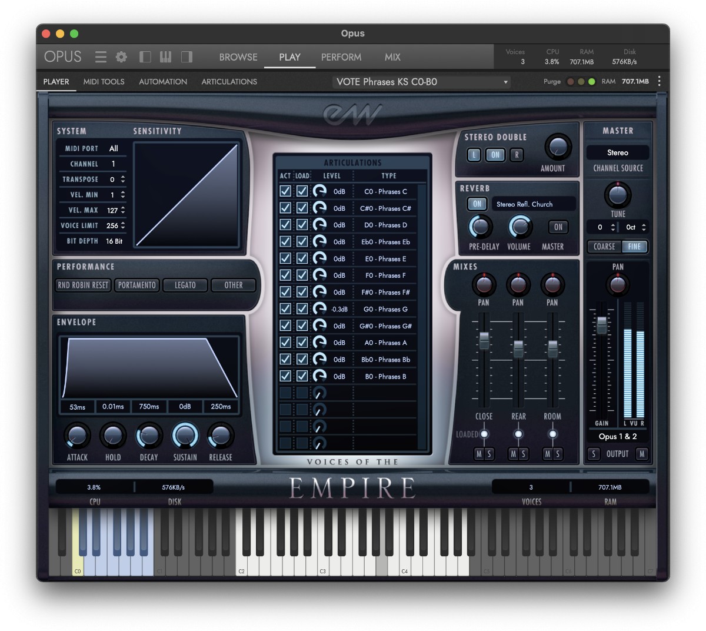Open the MIDI TOOLS tab
706x631 pixels.
(104, 82)
